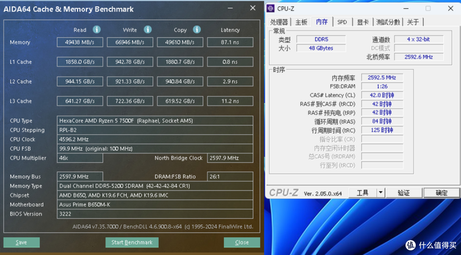Open the 主板 tab in CPU-Z

tap(301, 22)
